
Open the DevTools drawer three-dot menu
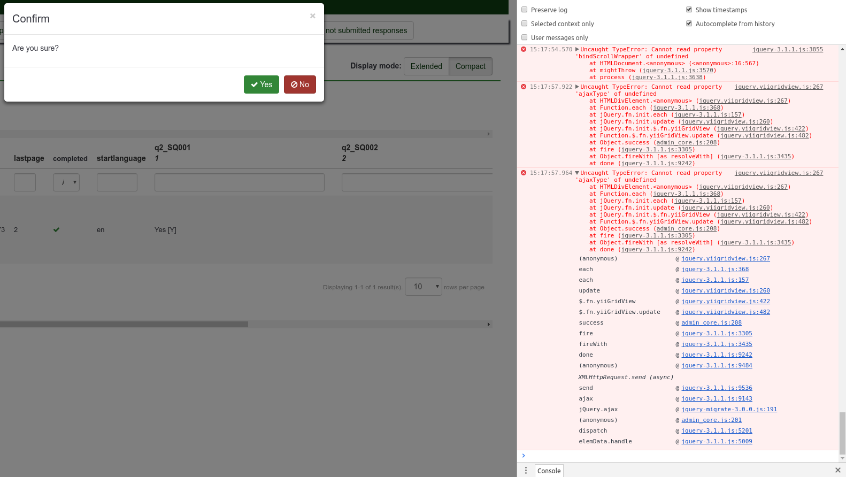click(526, 470)
